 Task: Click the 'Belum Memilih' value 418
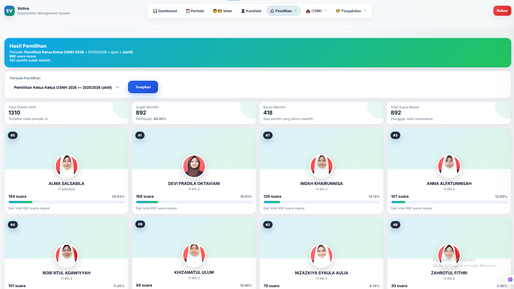[x=268, y=113]
